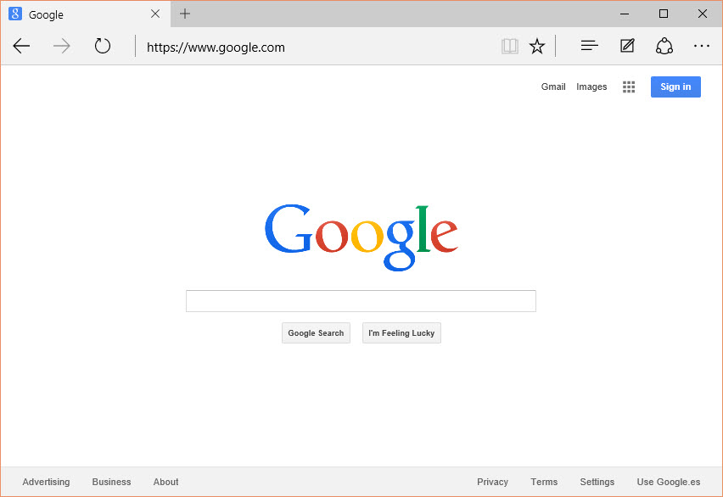Close the Google tab

(x=155, y=14)
